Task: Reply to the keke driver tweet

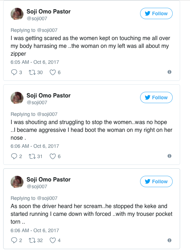Action: [14, 240]
